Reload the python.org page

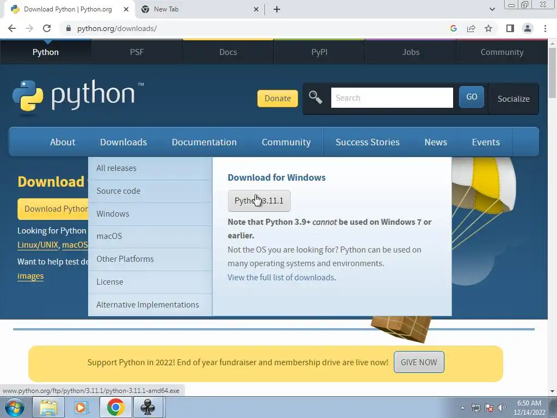tap(47, 28)
